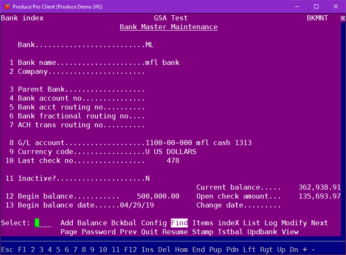Click function key 9 on bottom bar
Viewport: 346px width, 255px height.
click(x=92, y=250)
